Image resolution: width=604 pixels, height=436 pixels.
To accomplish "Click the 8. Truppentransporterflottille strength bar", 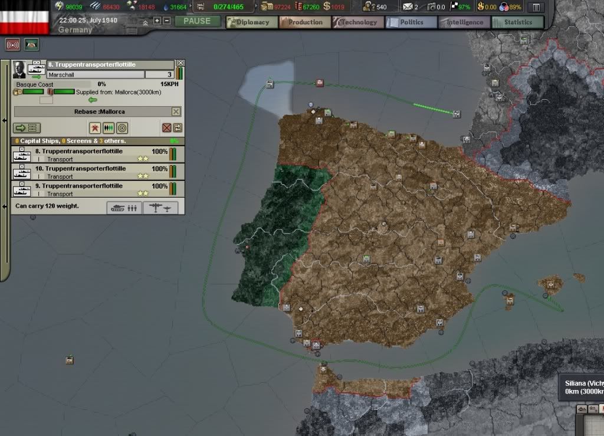I will point(173,154).
